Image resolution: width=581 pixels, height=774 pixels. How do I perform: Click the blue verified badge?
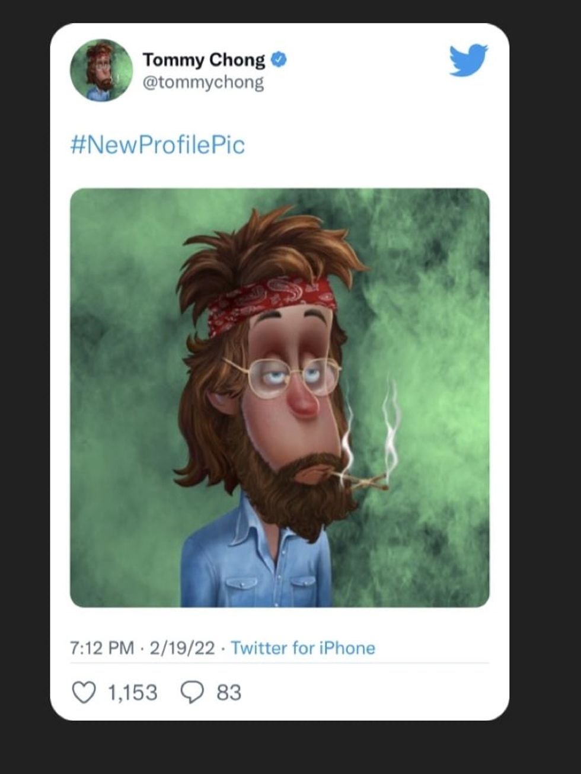(x=279, y=60)
